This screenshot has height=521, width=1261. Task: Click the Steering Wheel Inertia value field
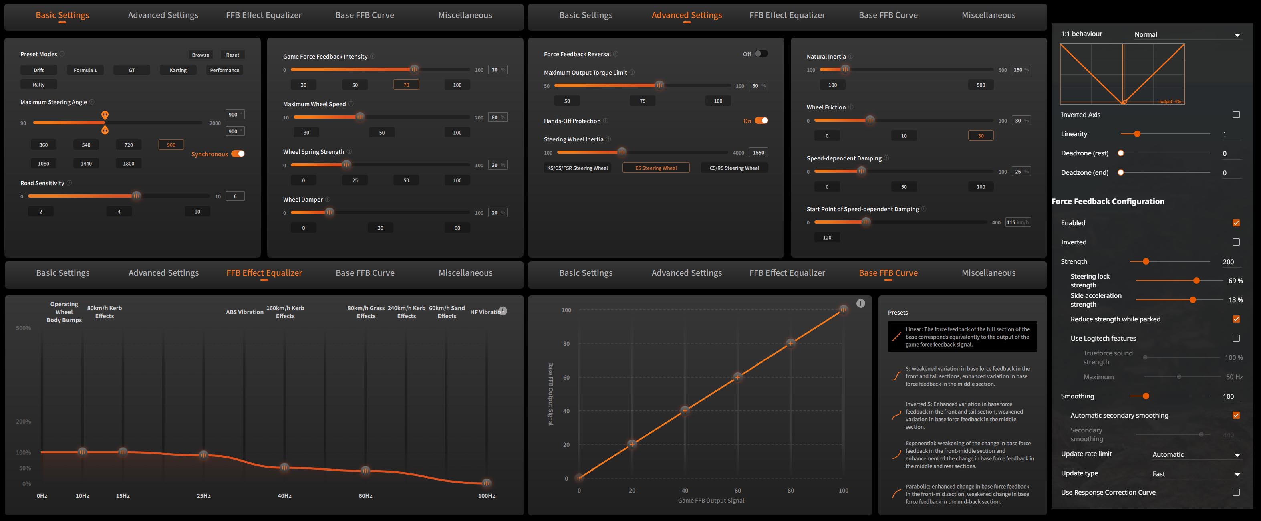[758, 153]
